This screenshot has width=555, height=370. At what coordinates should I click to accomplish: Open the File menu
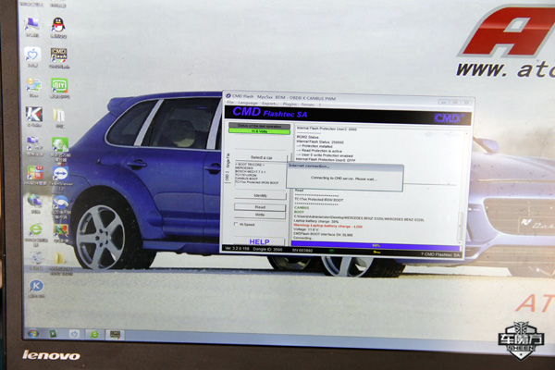[229, 103]
